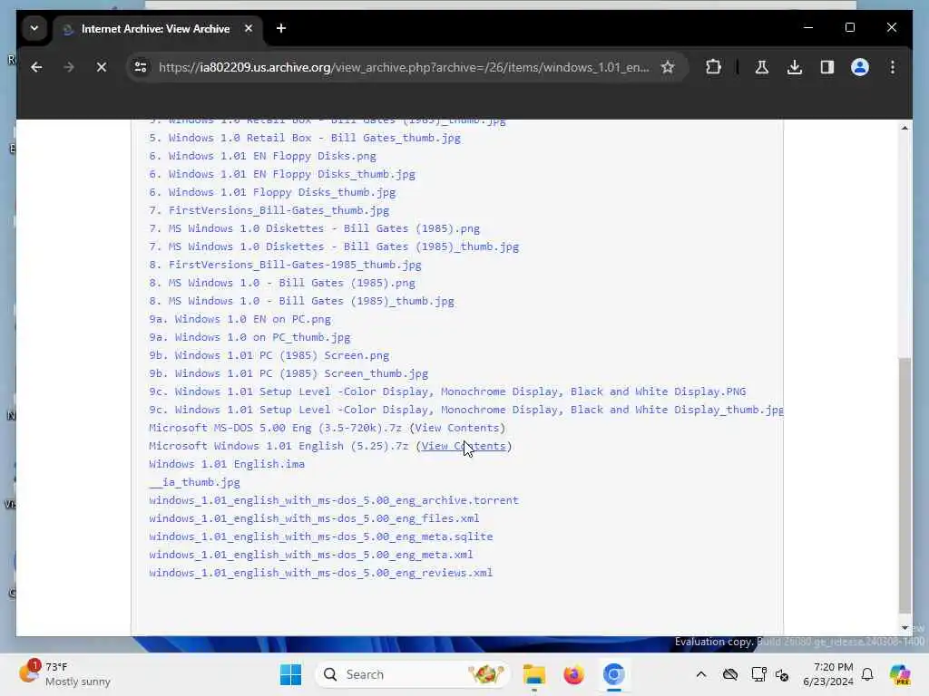Open the Chrome profile avatar
Image resolution: width=929 pixels, height=696 pixels.
pos(860,67)
